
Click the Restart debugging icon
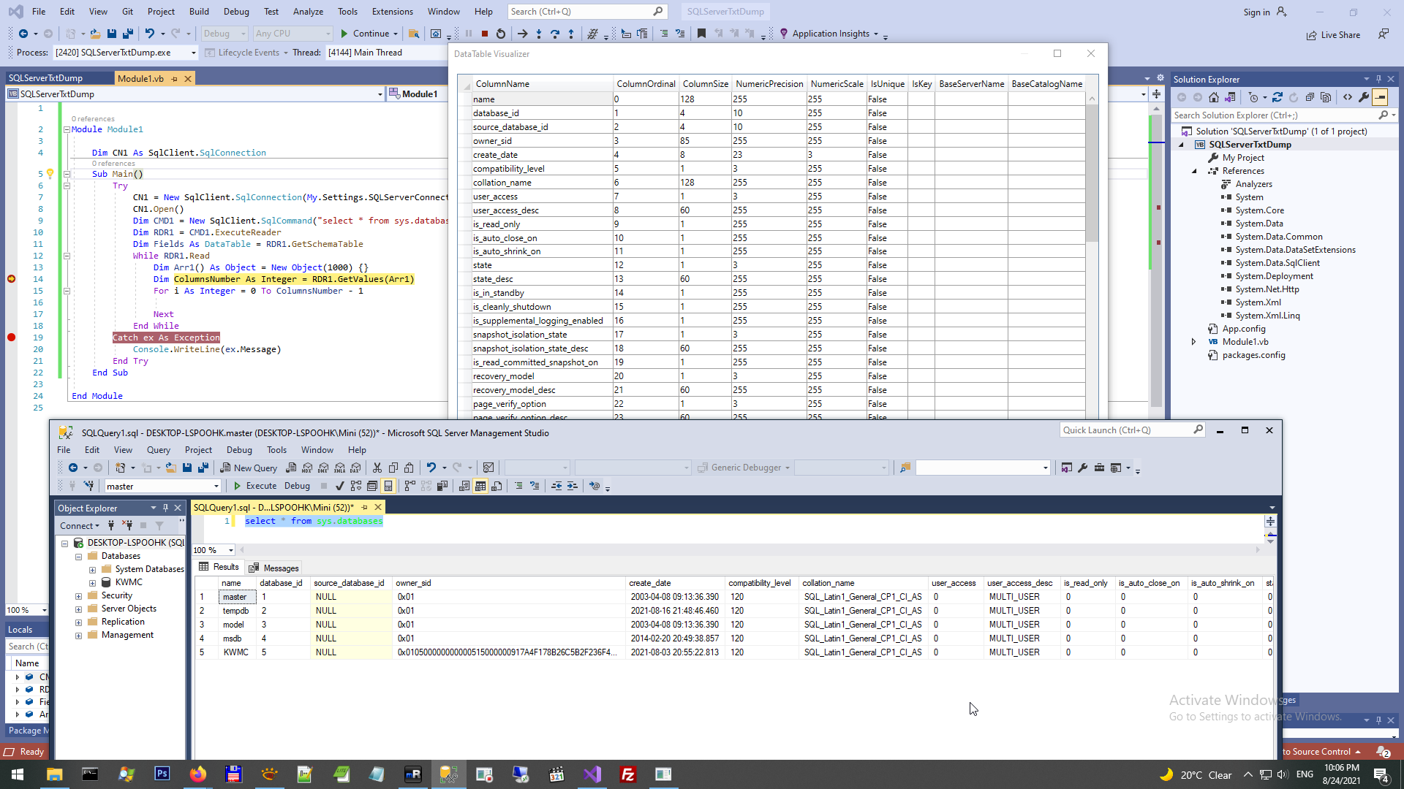pos(501,34)
